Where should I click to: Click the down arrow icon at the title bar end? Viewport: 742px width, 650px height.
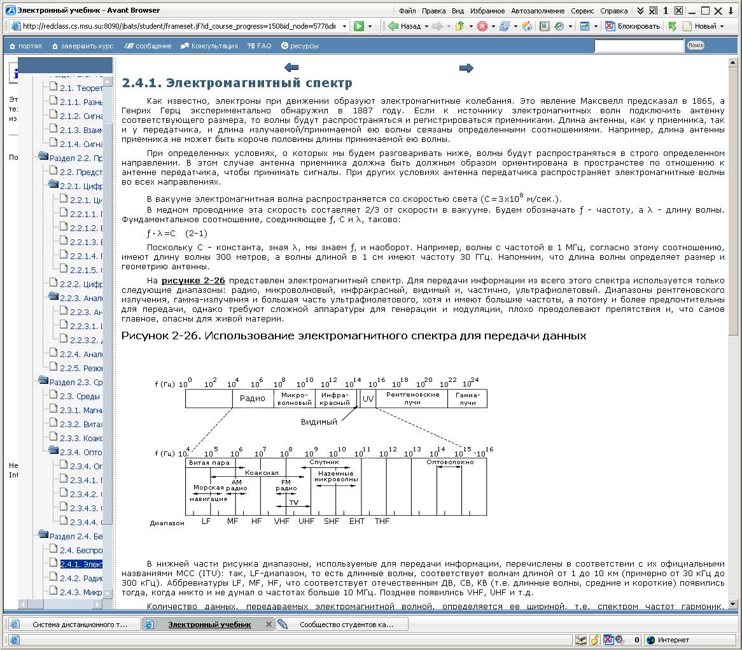click(x=731, y=10)
